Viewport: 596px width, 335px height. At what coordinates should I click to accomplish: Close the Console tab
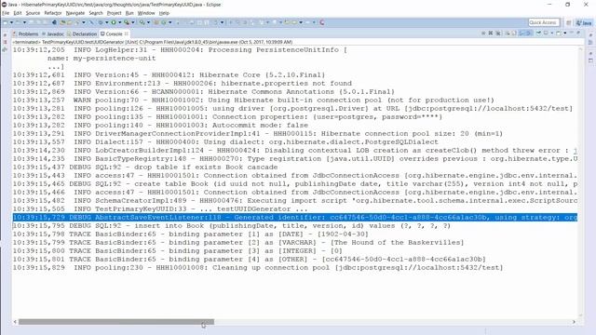127,33
